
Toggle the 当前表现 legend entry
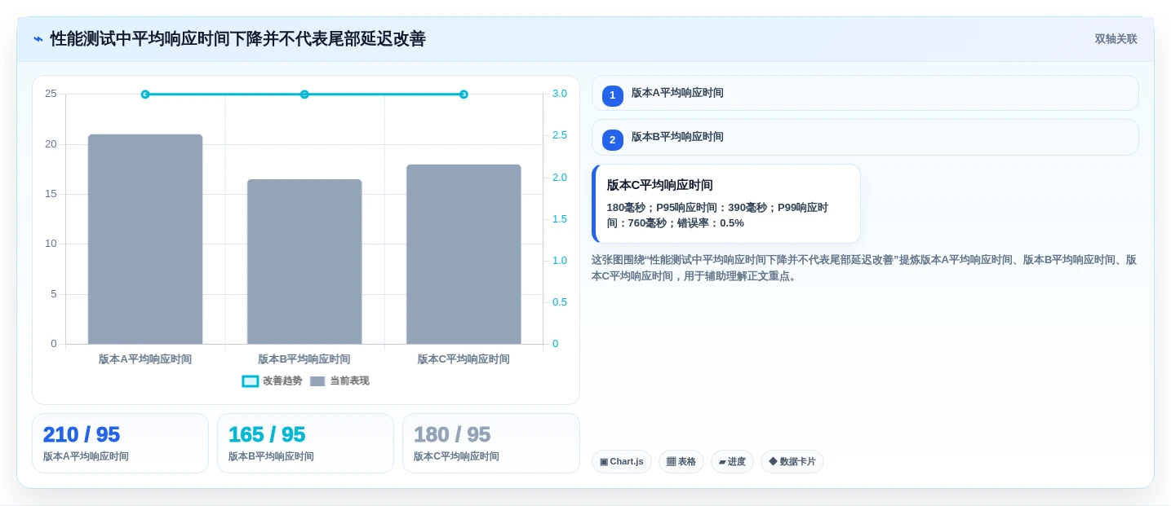pos(339,381)
